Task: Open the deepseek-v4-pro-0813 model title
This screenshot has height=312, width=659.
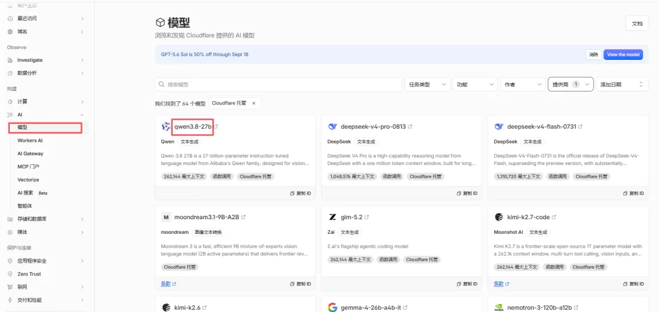Action: click(x=373, y=126)
